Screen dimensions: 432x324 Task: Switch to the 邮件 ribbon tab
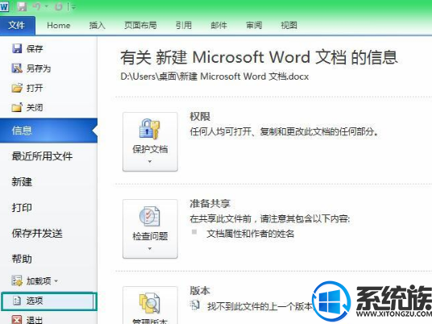[218, 25]
